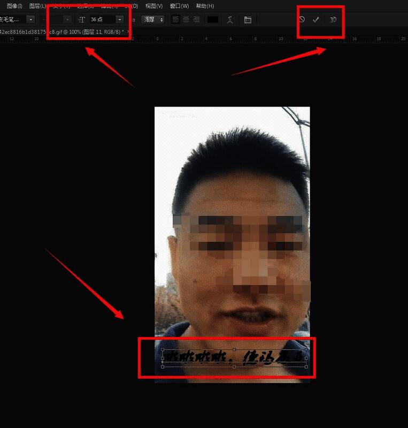Expand the font family dropdown
This screenshot has width=408, height=428.
point(30,20)
